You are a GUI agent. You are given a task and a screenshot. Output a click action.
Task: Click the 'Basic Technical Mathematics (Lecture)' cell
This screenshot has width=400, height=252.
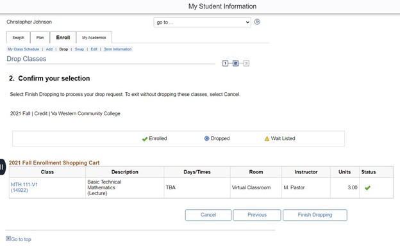point(125,187)
